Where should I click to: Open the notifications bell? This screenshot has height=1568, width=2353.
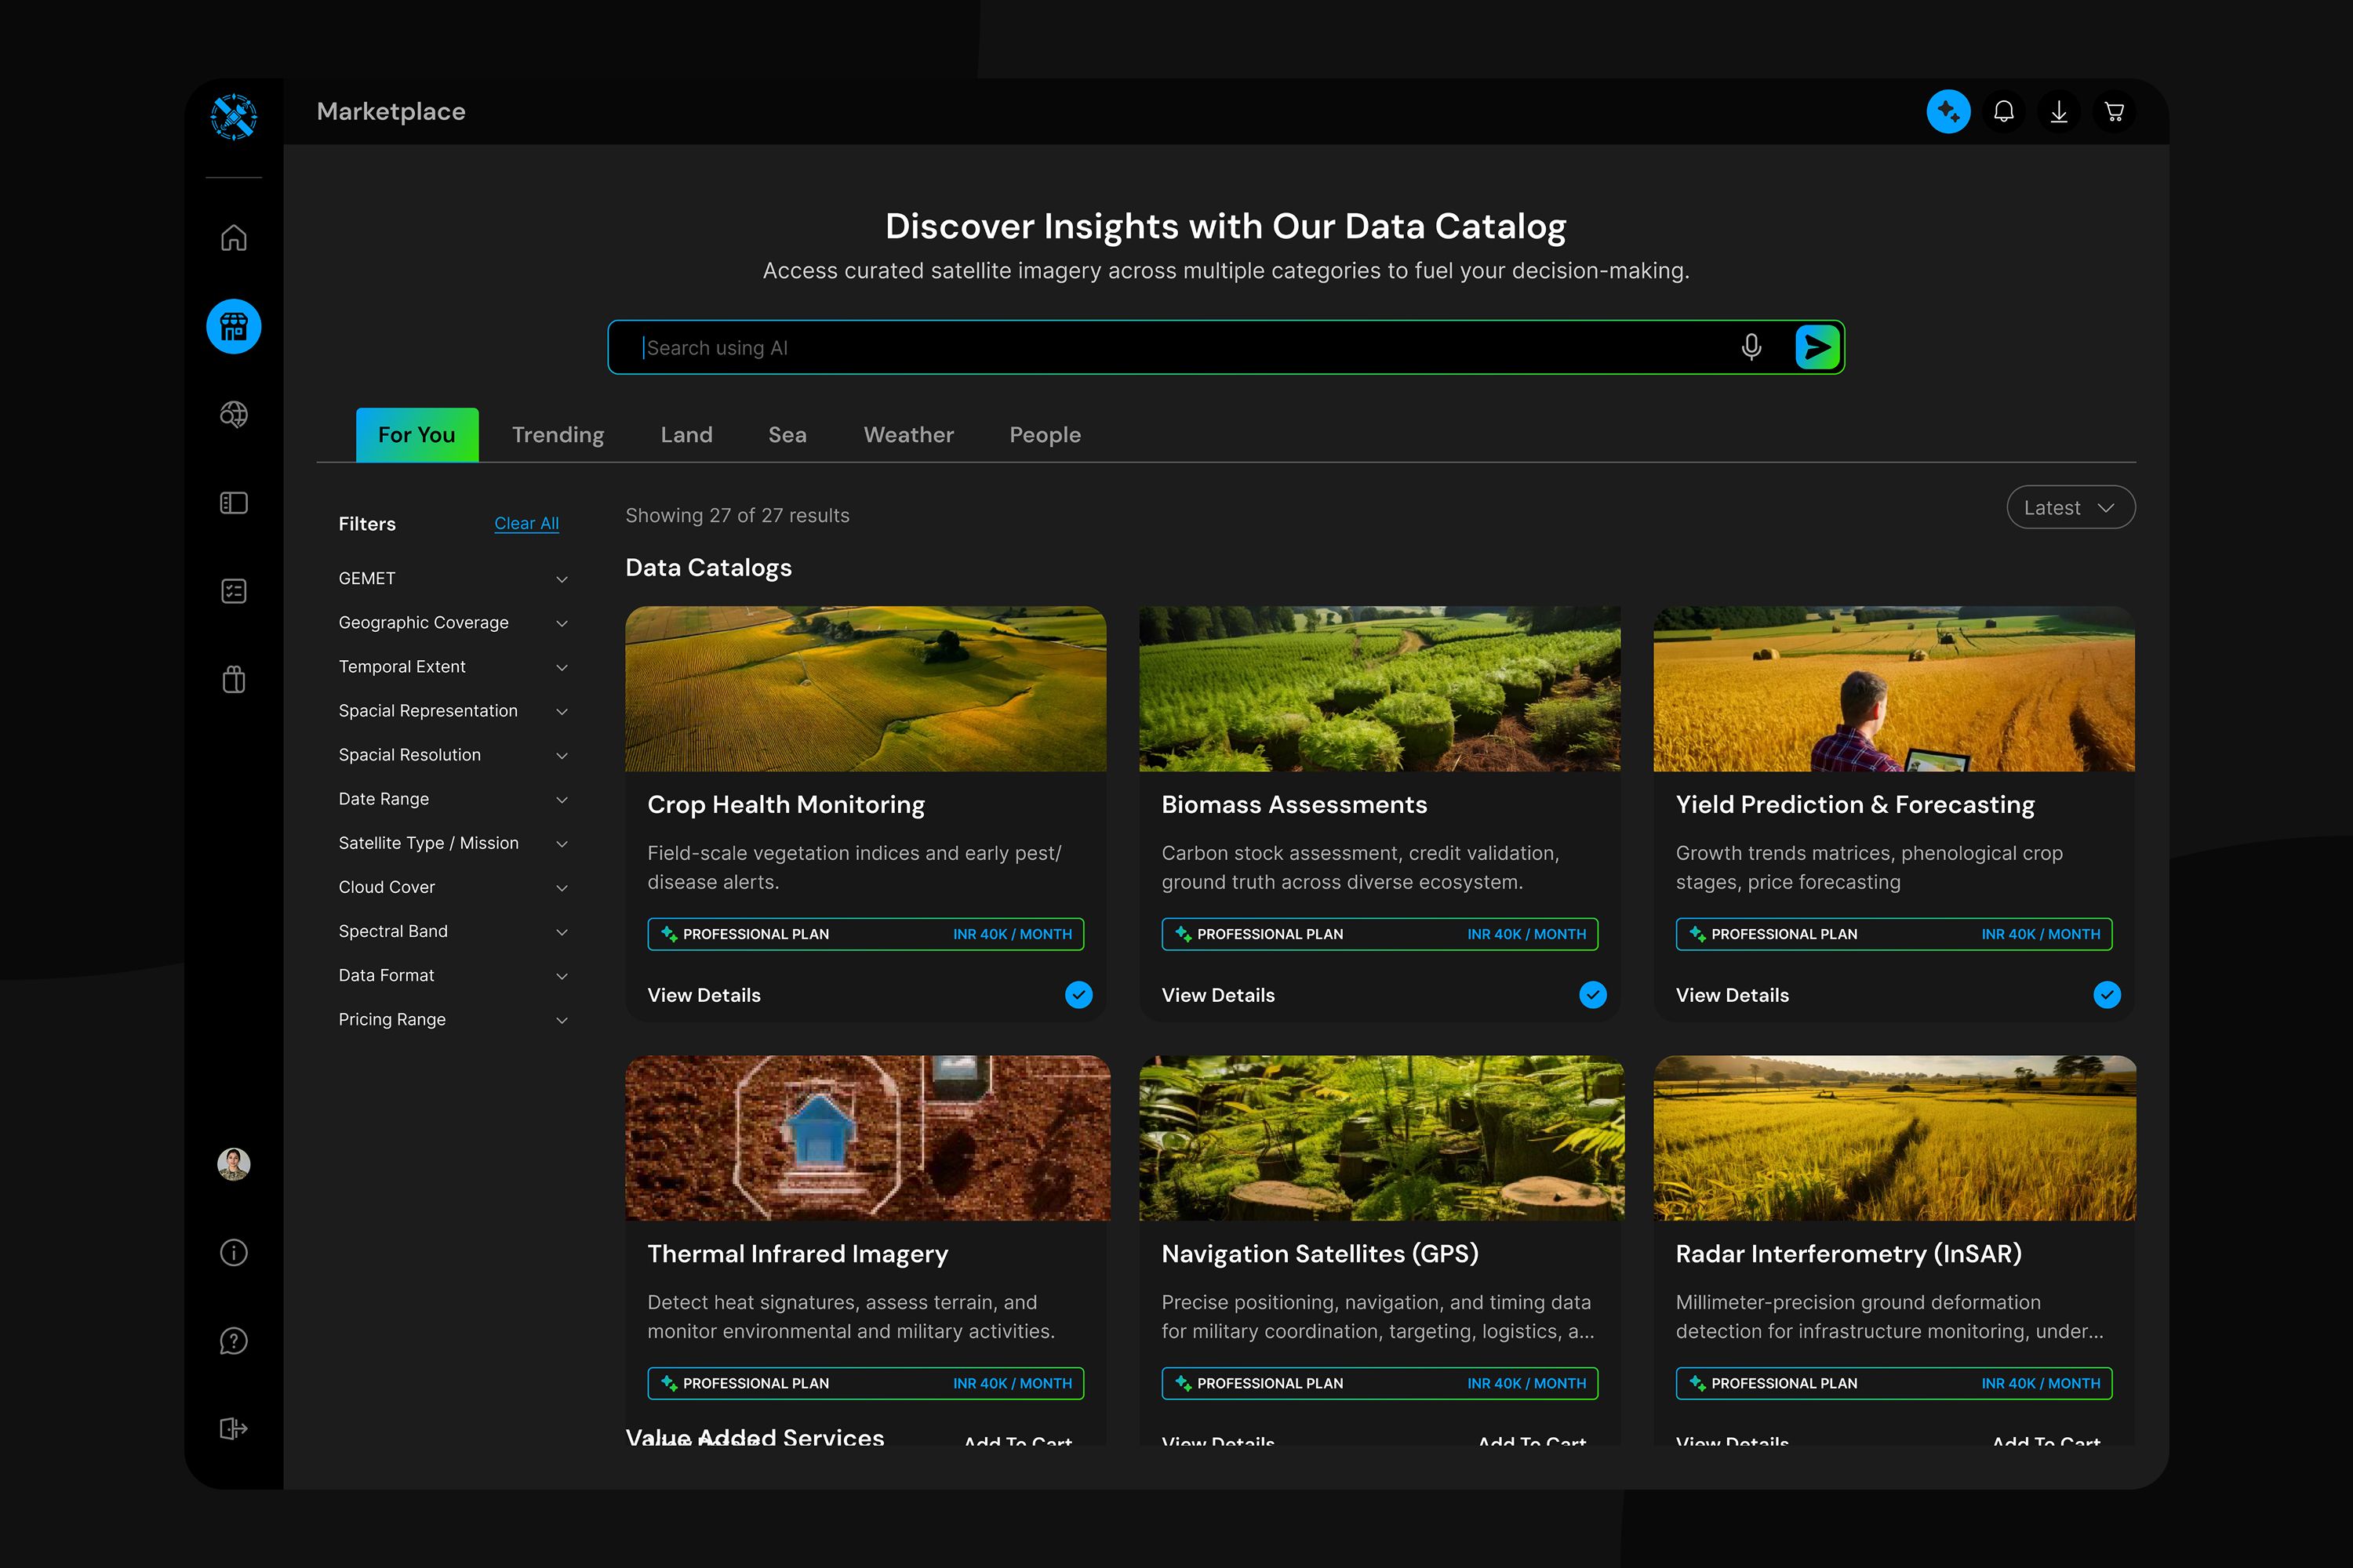[2003, 111]
